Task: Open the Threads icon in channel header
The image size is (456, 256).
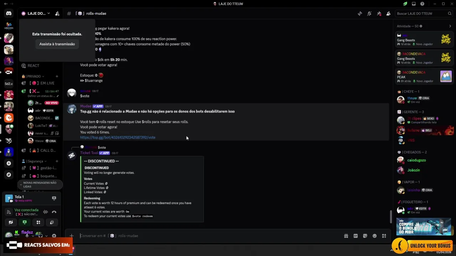Action: (x=360, y=14)
